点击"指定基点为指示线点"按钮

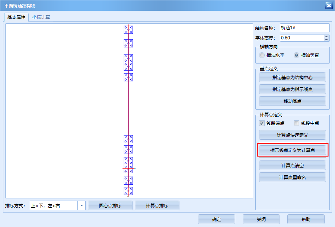tap(292, 89)
